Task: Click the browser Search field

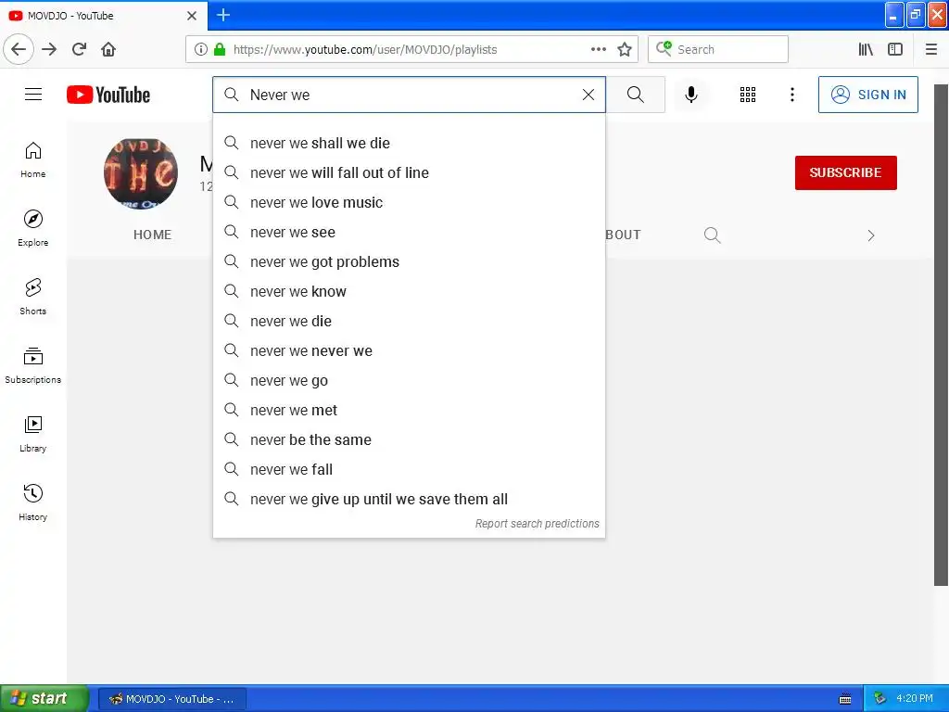Action: (x=718, y=49)
